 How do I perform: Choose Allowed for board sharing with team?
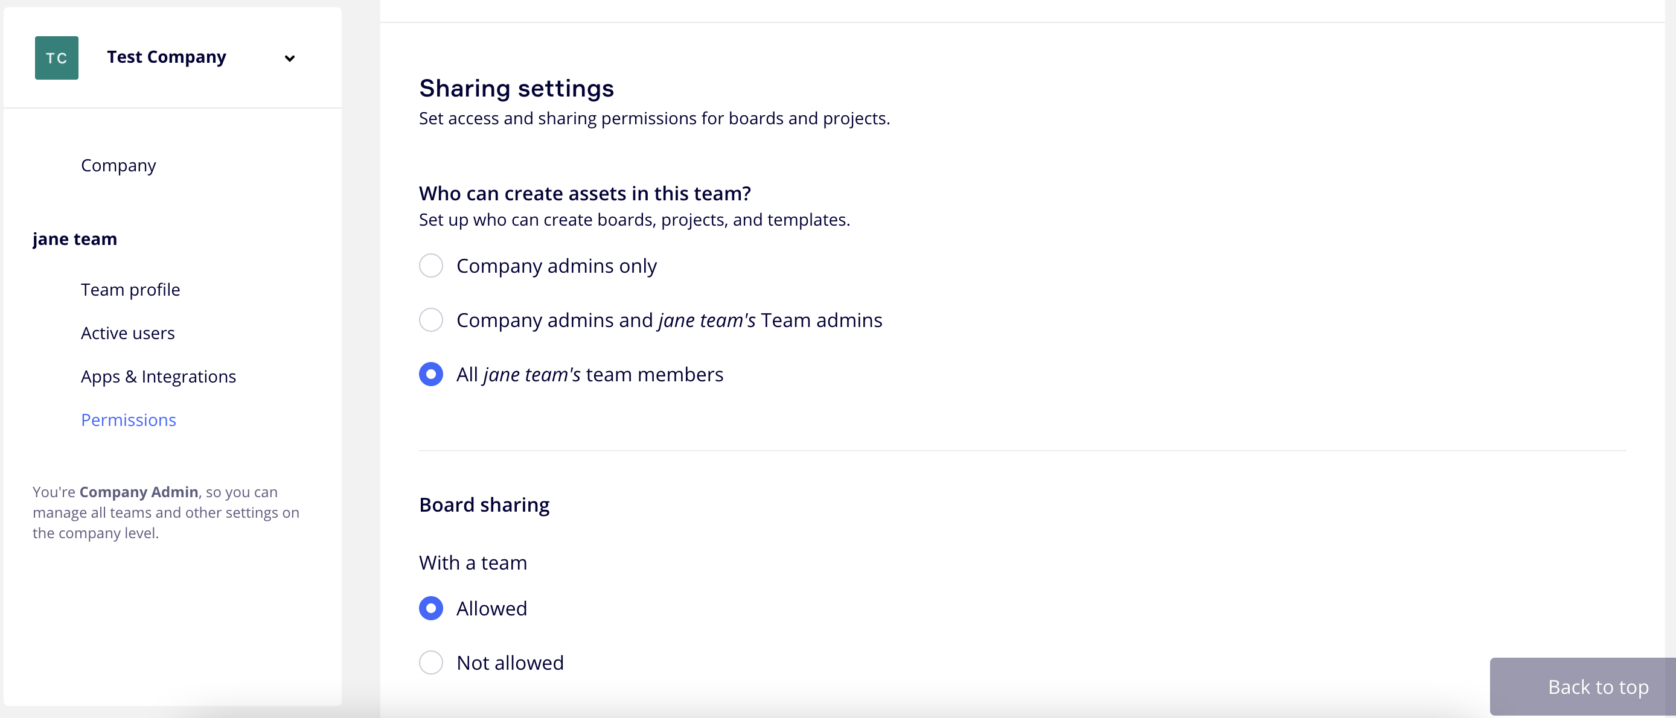pos(430,609)
